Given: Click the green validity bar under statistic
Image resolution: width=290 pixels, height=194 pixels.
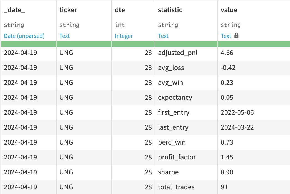Looking at the screenshot, I should (186, 44).
